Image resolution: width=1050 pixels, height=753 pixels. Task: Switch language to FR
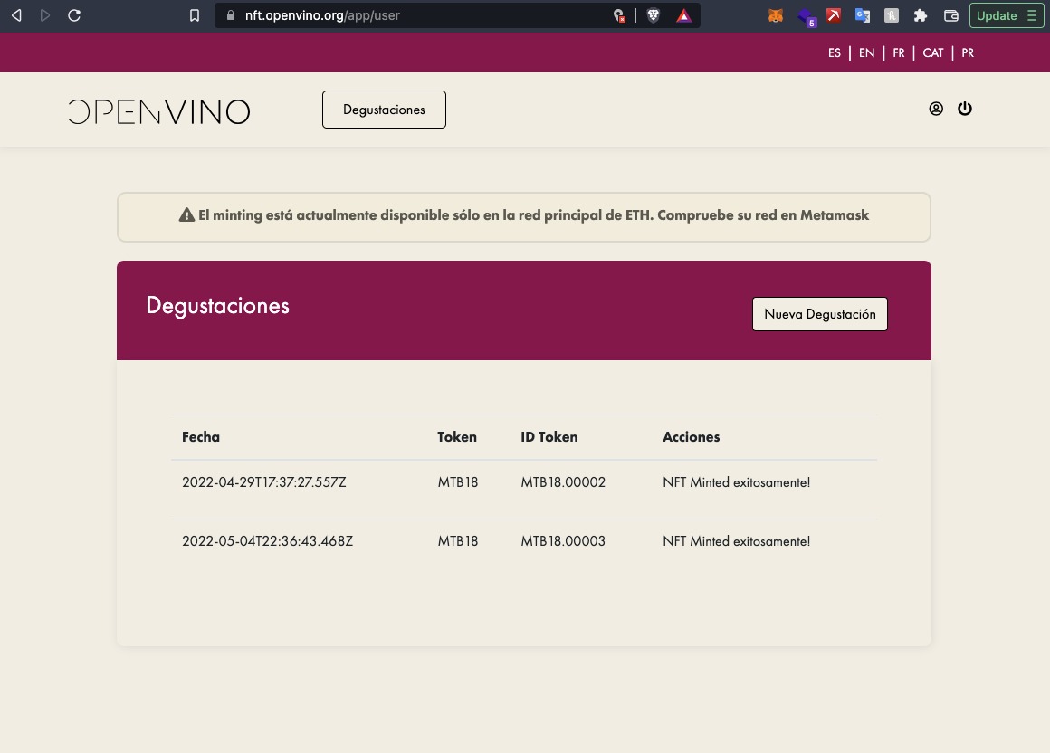tap(899, 52)
